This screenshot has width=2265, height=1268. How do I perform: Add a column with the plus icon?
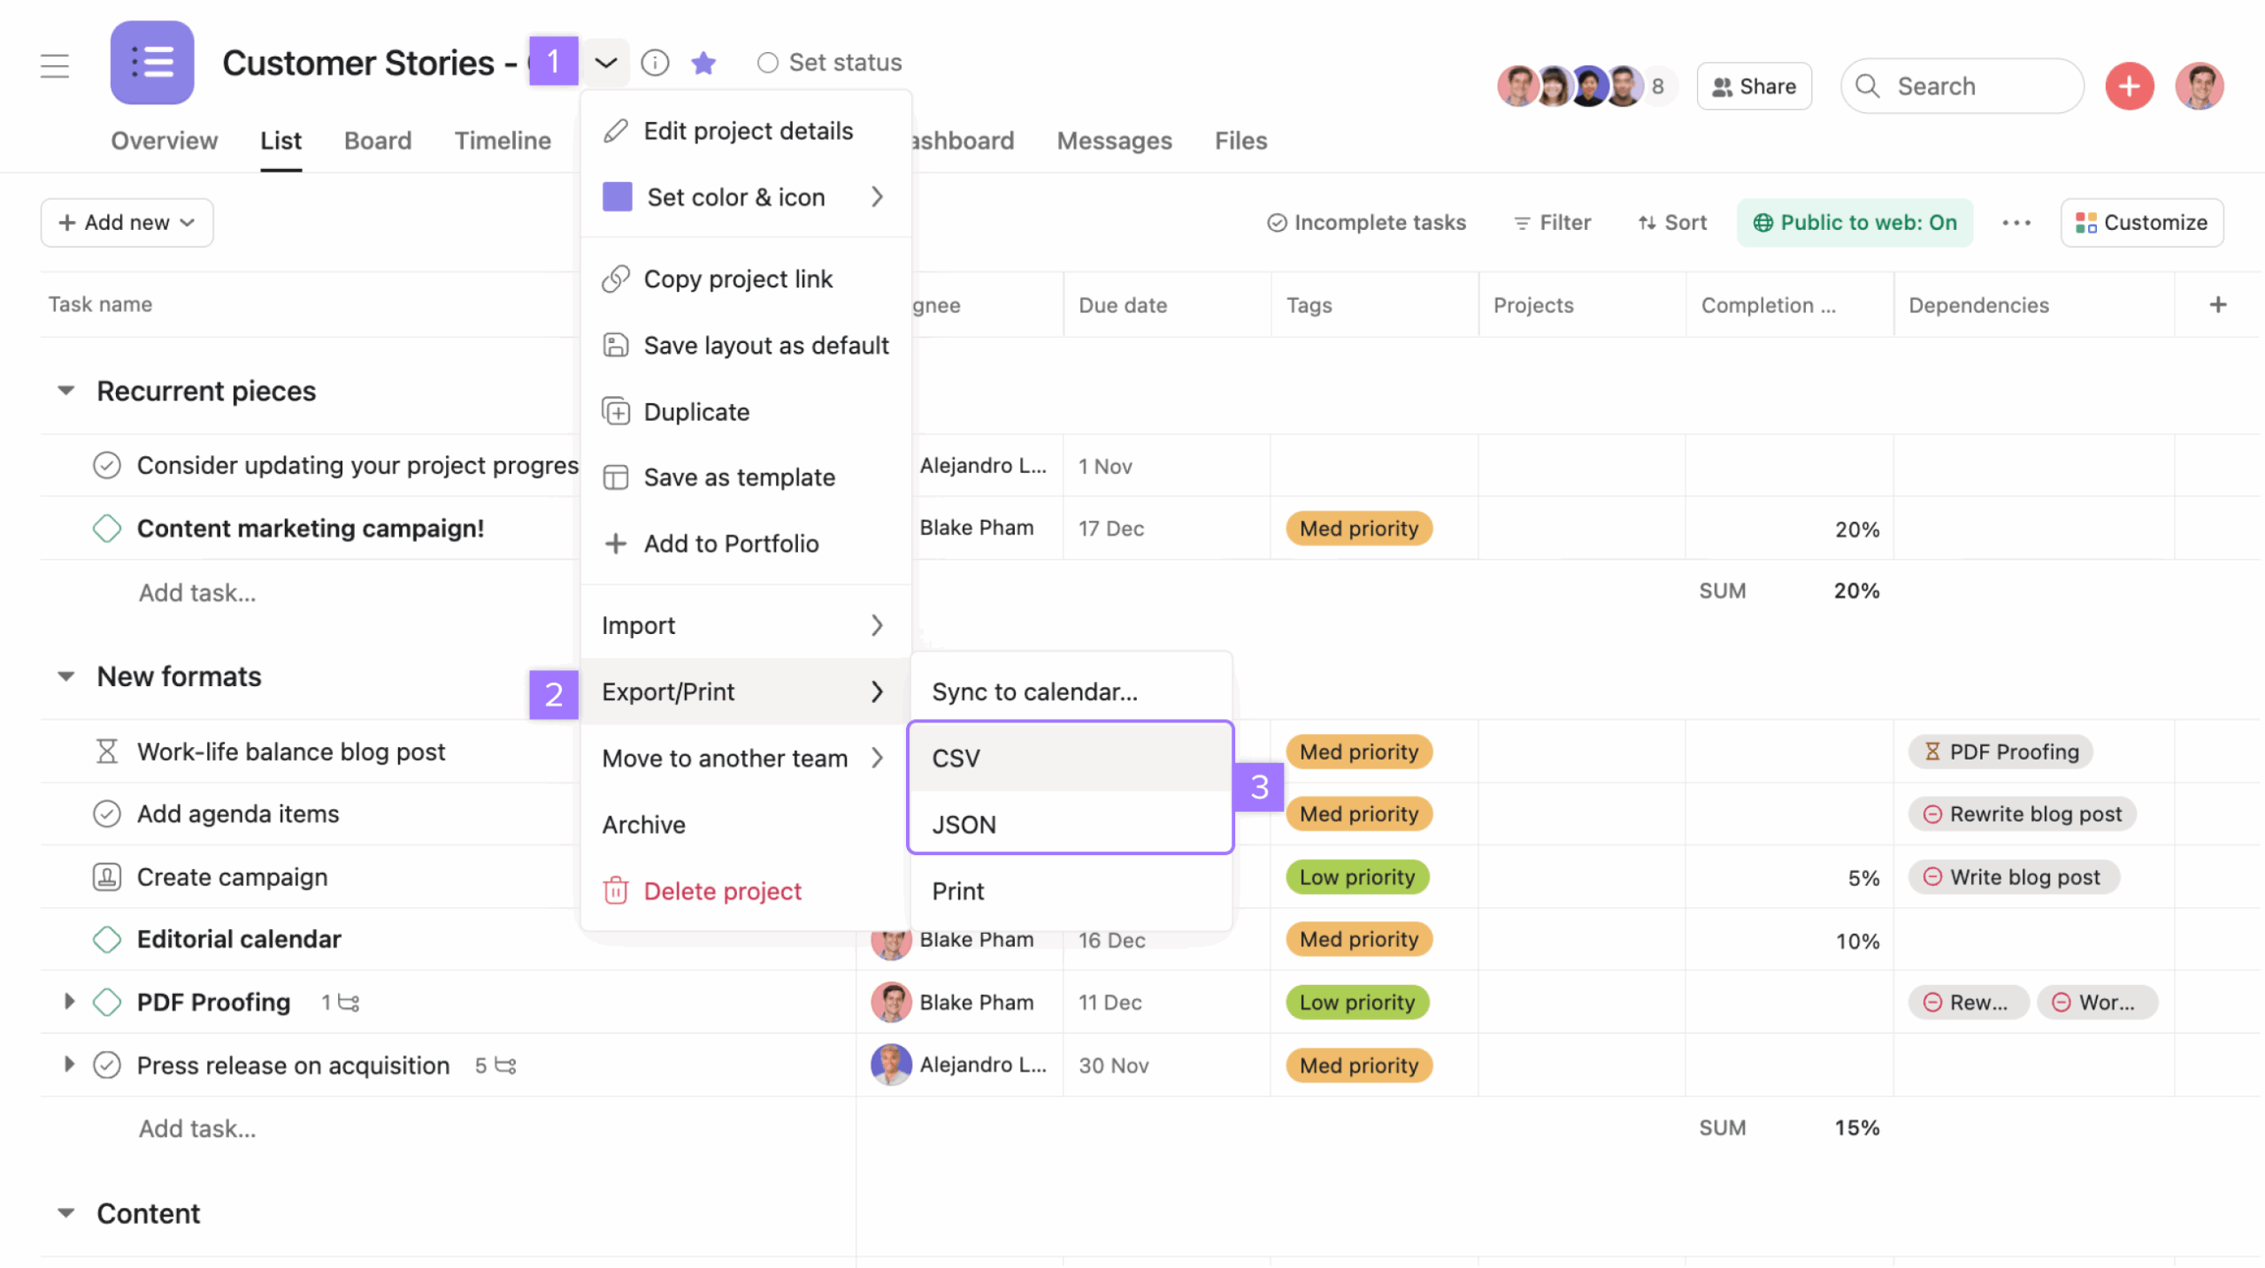(x=2217, y=305)
